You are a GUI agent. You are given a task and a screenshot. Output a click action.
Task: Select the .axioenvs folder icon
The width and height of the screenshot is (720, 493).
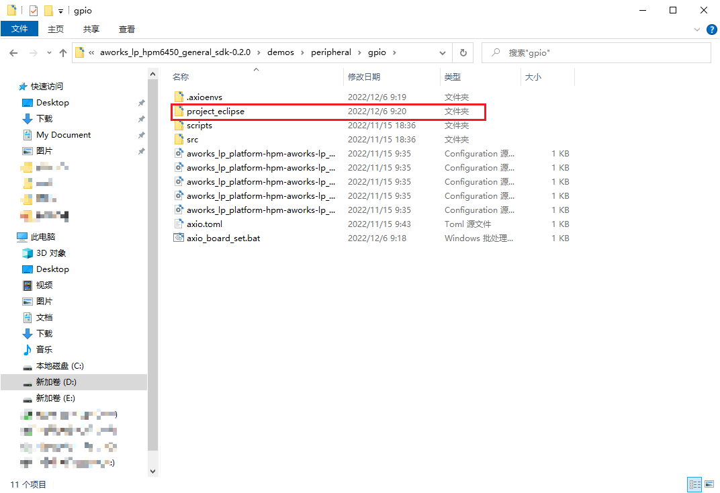coord(179,97)
